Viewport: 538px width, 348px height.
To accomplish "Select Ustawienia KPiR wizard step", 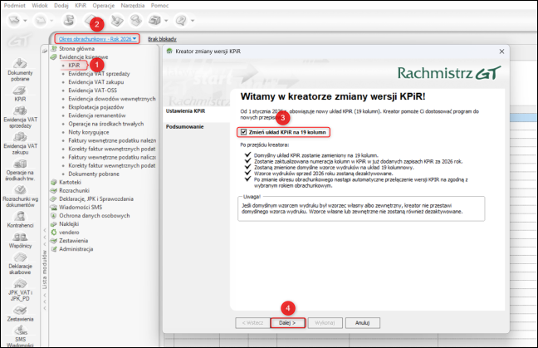I will point(186,110).
